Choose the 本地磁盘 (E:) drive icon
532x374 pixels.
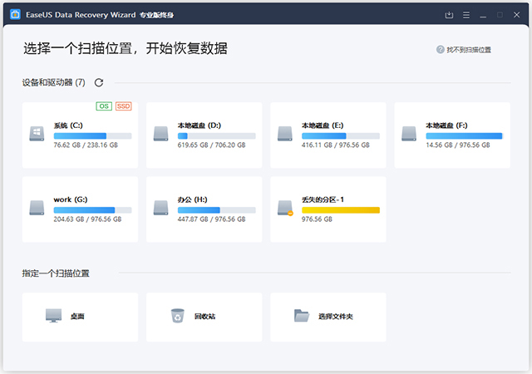(285, 134)
